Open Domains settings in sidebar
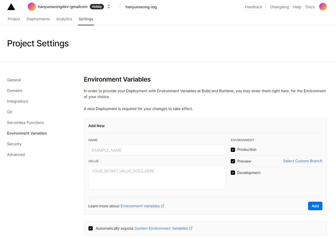This screenshot has height=239, width=336. [15, 91]
